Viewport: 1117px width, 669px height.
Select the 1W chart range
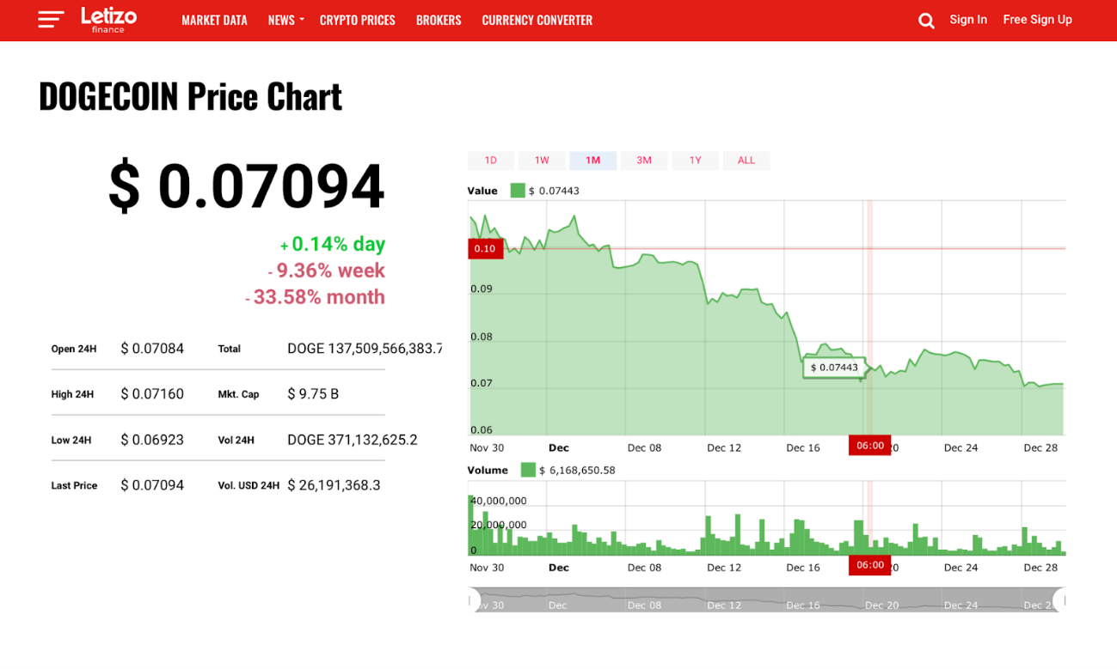coord(542,161)
